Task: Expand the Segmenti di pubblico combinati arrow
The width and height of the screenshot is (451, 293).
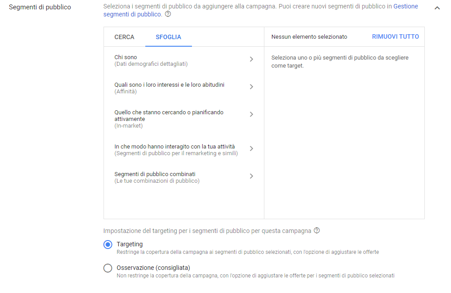Action: click(x=251, y=176)
